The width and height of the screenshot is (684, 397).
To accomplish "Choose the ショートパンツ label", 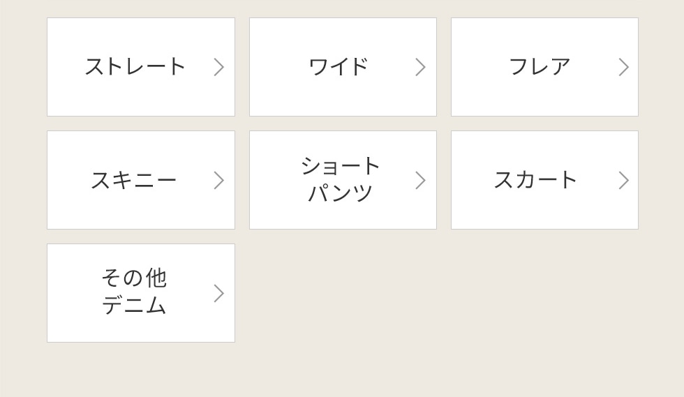I will tap(340, 180).
